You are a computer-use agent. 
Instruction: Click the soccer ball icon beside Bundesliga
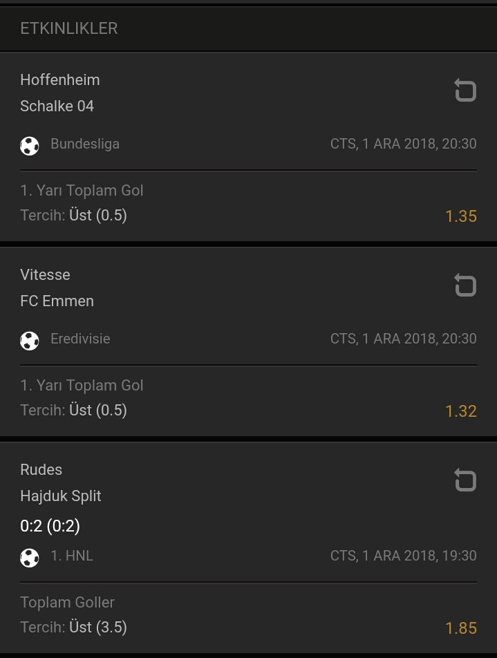[30, 146]
